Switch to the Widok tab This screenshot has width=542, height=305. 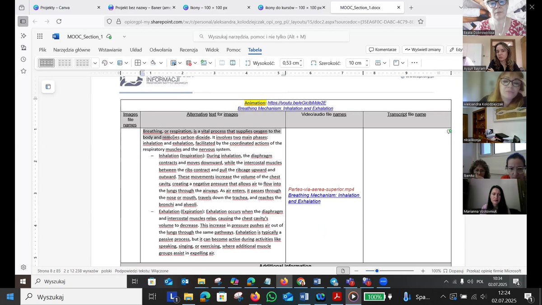point(212,50)
